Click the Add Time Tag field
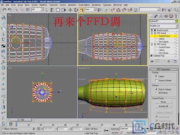Viewport: 180px width, 135px height. click(x=93, y=133)
